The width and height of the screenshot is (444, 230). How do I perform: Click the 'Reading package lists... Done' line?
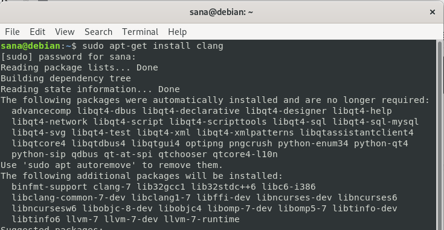pos(79,67)
